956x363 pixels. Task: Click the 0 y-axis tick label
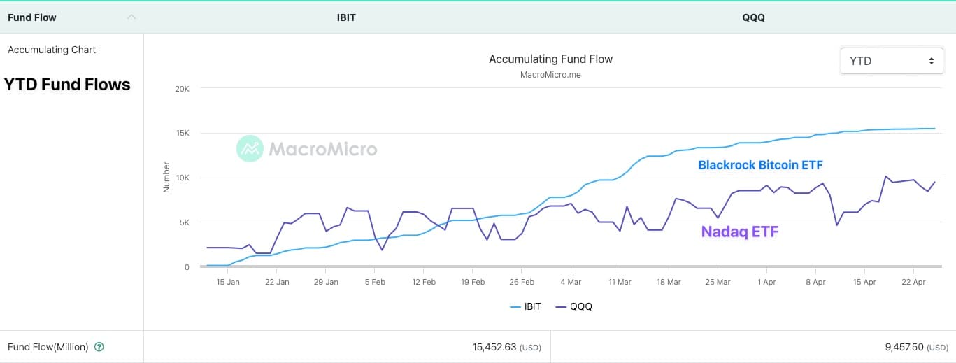click(x=187, y=267)
